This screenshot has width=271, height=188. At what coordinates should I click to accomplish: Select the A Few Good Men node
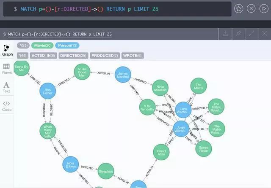(82, 72)
